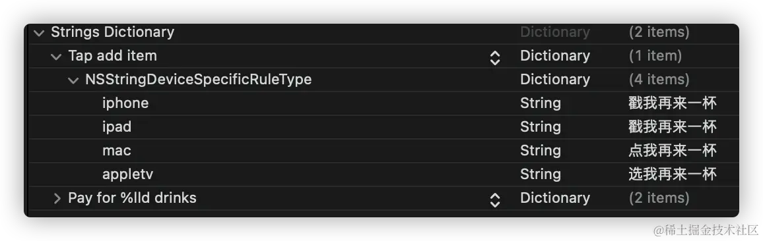Collapse the Strings Dictionary root row

(x=39, y=32)
